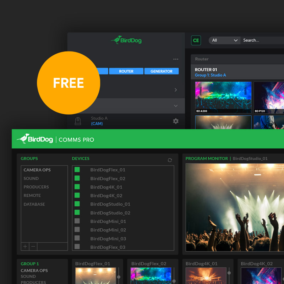284x284 pixels.
Task: Enable BirdDogMini_02 device status box
Action: 77,229
